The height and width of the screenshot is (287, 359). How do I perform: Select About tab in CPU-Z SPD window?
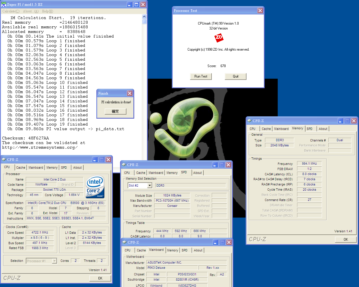point(198,173)
